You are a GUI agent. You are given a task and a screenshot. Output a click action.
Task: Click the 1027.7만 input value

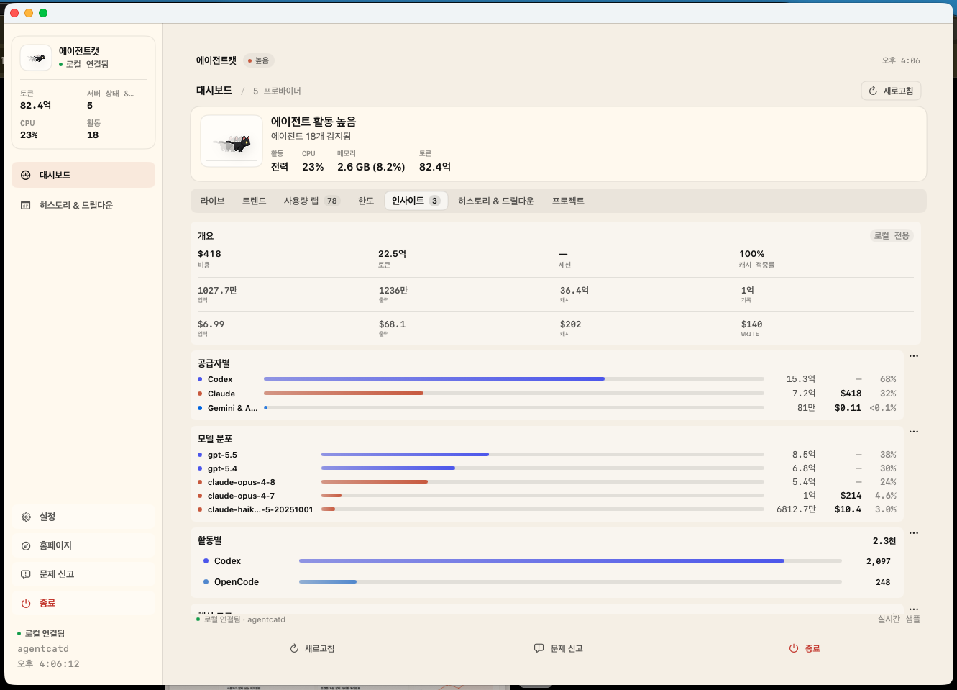coord(217,291)
